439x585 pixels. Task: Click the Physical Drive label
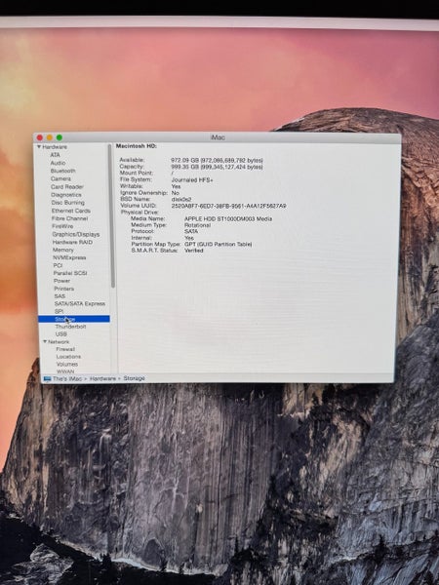click(x=140, y=213)
